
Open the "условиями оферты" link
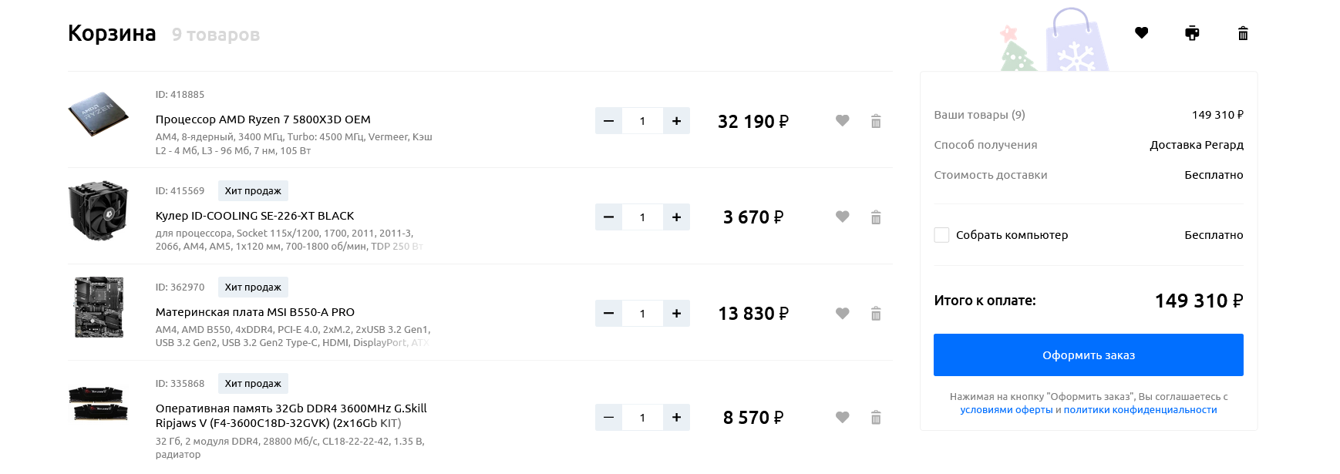[1006, 410]
